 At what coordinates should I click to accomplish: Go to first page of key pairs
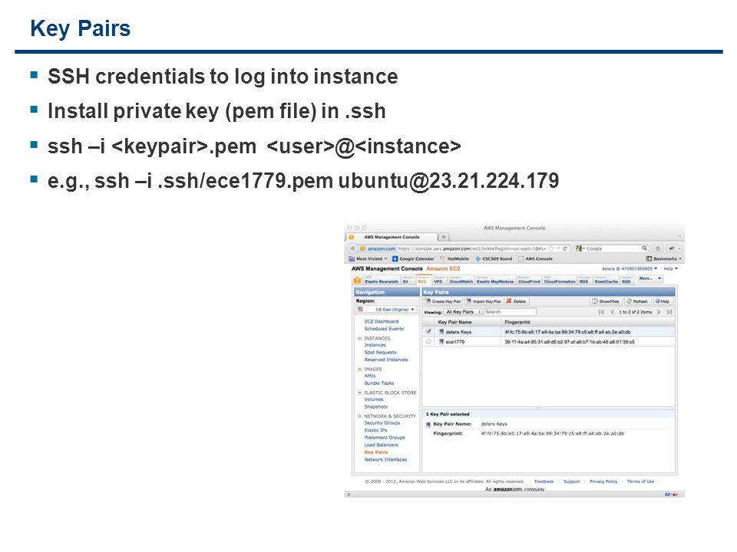click(602, 312)
